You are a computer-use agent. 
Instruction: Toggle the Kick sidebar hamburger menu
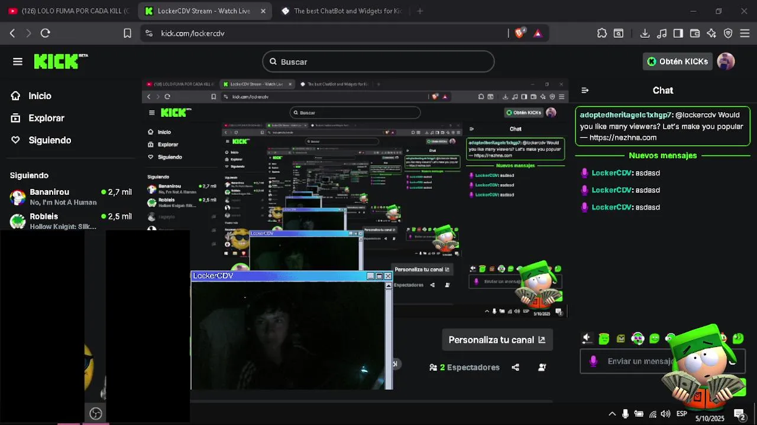[x=18, y=61]
